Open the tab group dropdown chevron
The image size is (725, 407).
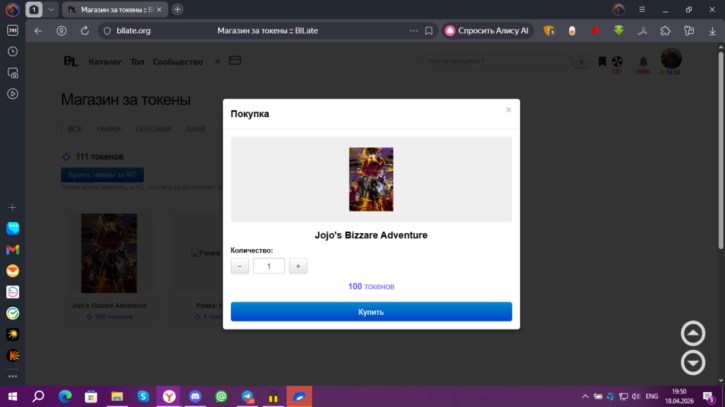51,10
